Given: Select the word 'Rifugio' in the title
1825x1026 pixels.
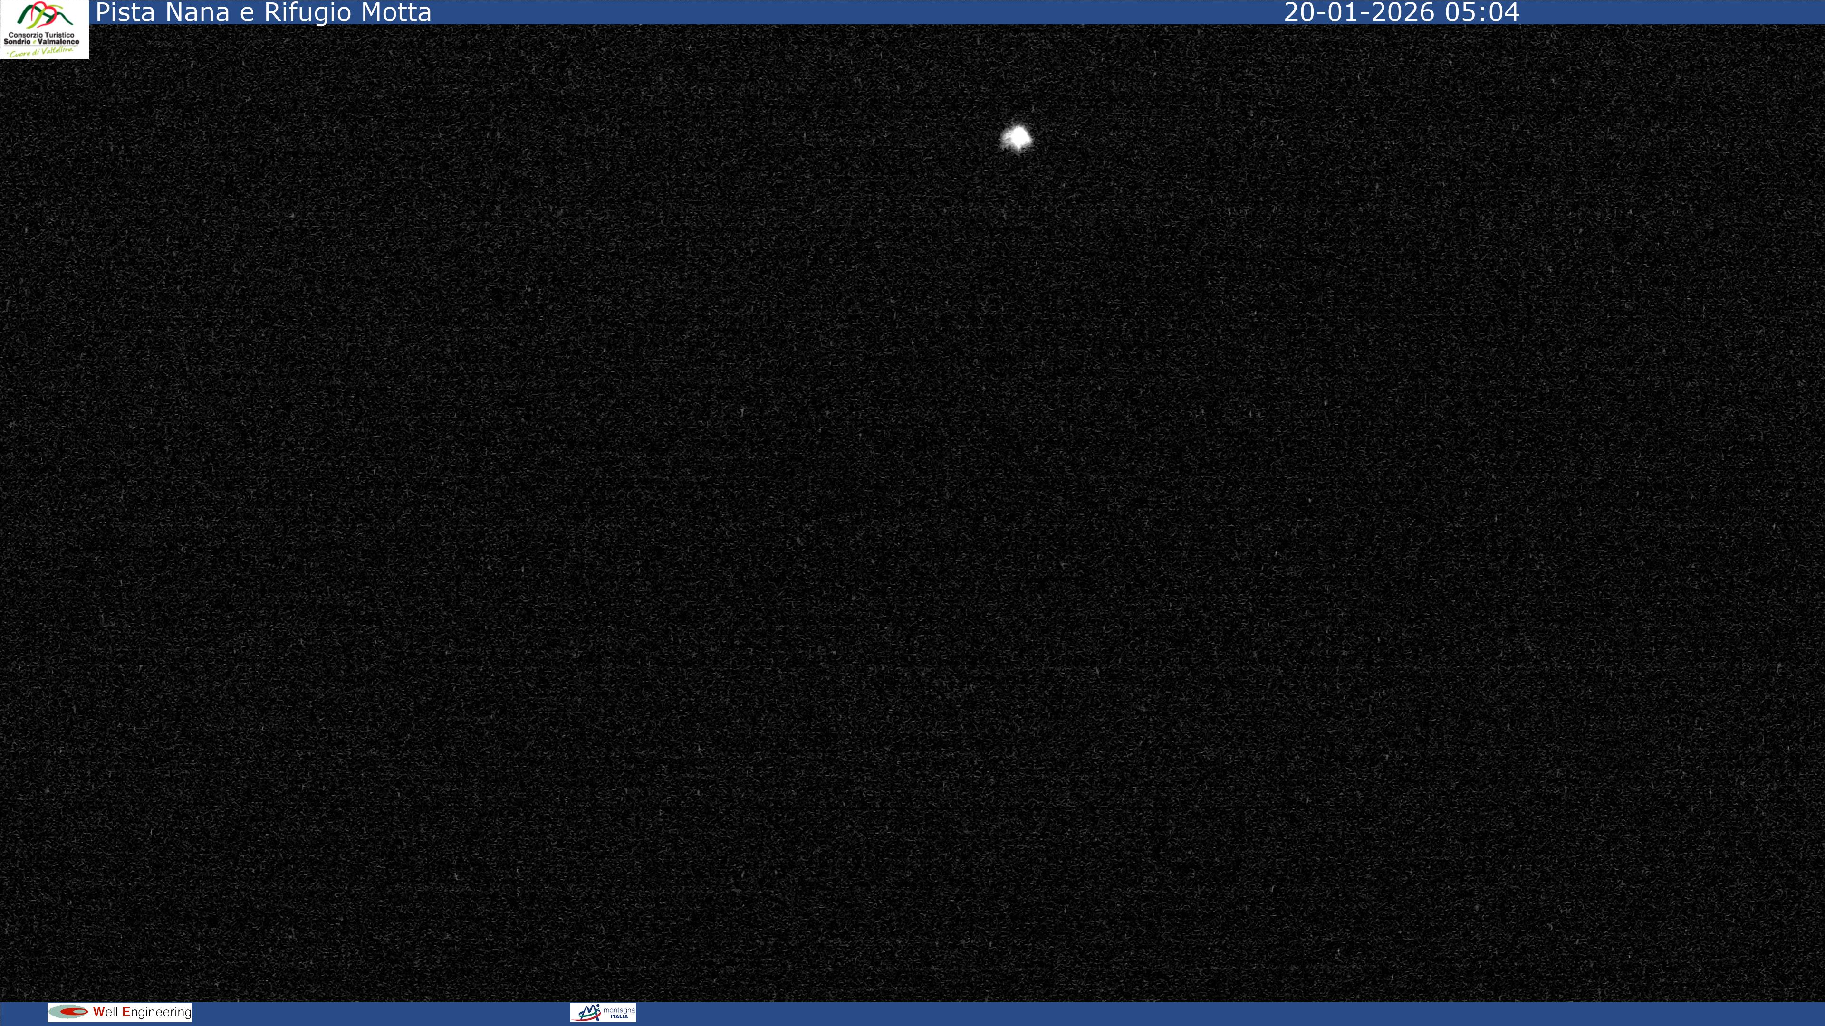Looking at the screenshot, I should coord(309,13).
